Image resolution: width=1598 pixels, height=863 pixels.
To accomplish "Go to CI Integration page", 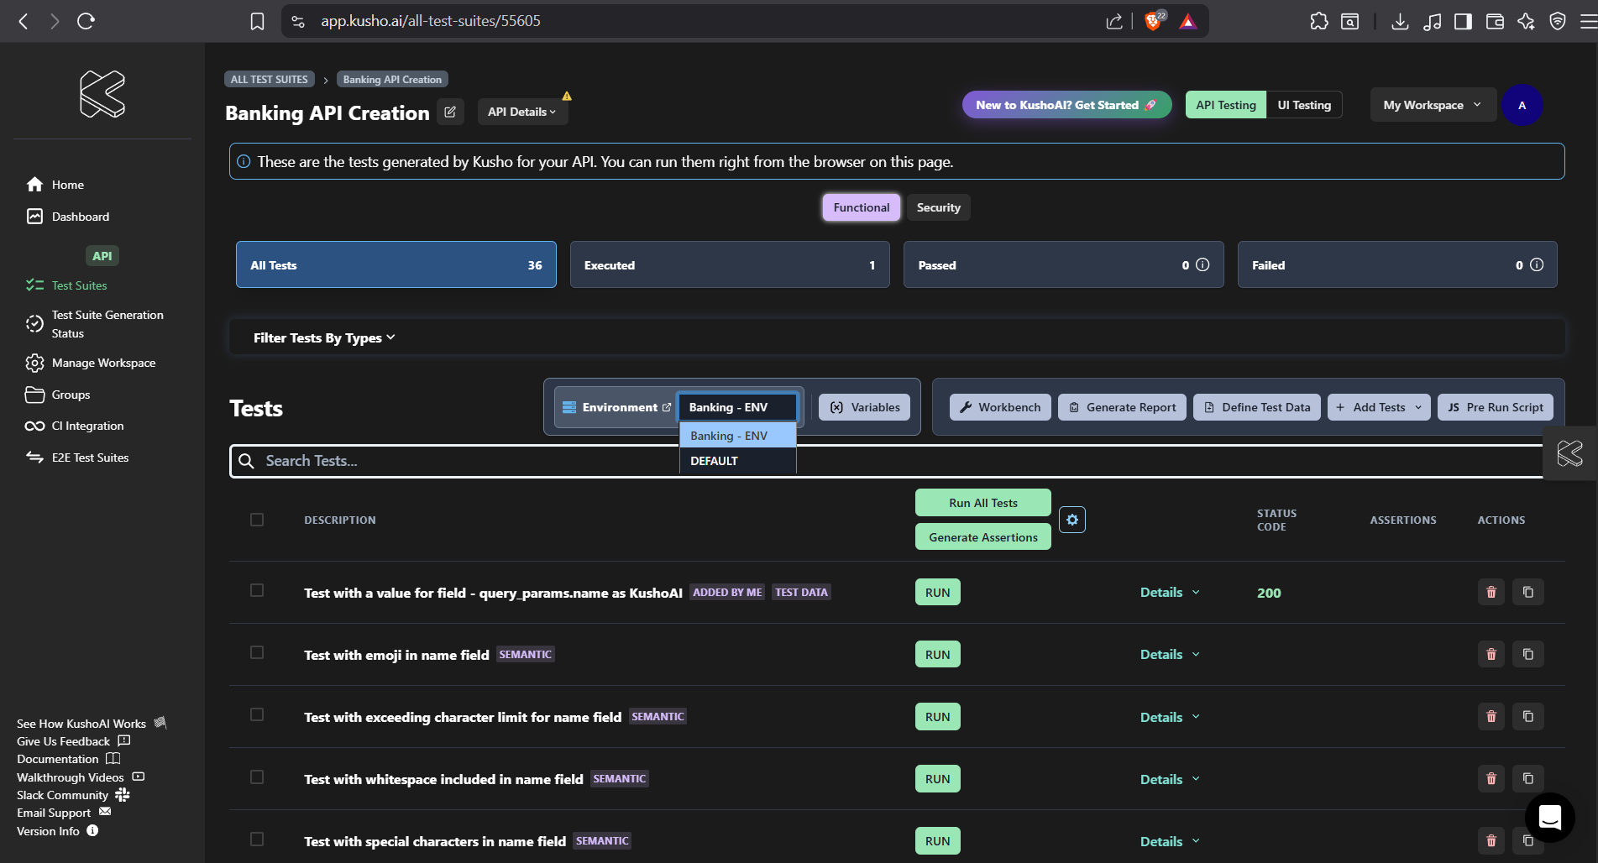I will [87, 426].
